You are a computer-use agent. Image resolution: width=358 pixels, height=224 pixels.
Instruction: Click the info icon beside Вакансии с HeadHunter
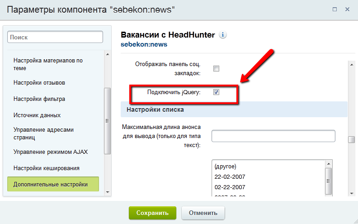point(222,35)
